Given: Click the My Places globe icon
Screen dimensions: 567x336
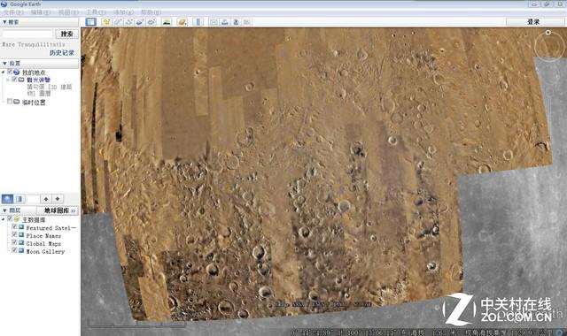Looking at the screenshot, I should point(16,73).
